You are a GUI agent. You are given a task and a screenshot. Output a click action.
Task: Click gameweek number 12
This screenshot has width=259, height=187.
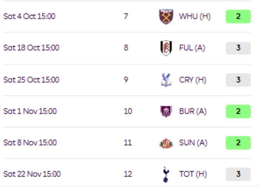tap(128, 174)
